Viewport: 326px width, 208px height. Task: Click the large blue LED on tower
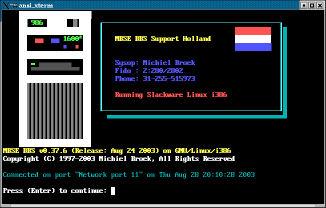tap(55, 40)
